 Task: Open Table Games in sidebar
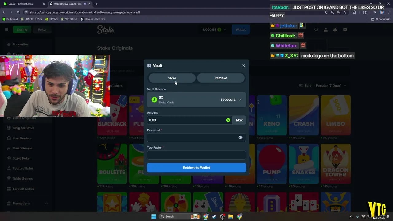coord(22,179)
